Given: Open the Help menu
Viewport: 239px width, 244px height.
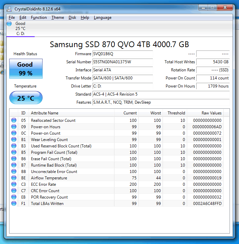Looking at the screenshot, I should [85, 18].
